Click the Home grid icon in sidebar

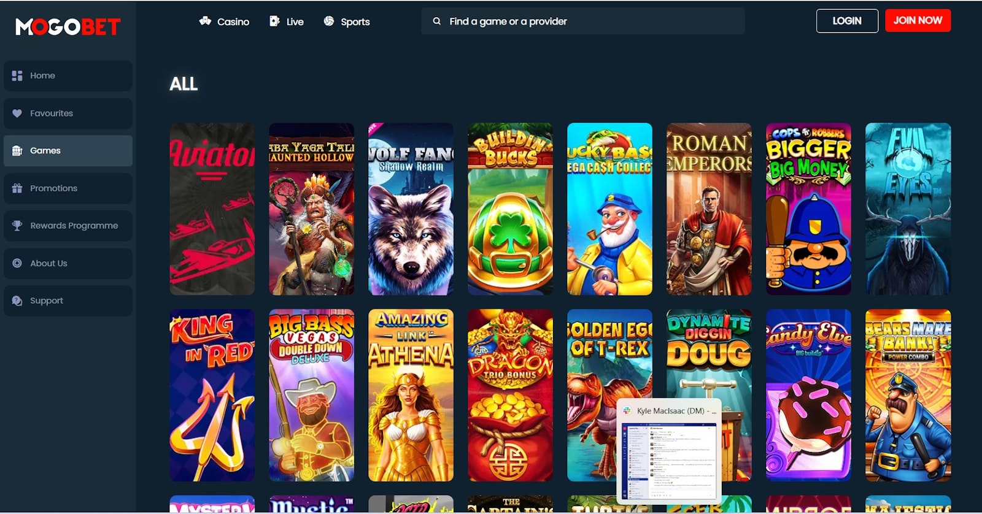[x=17, y=75]
